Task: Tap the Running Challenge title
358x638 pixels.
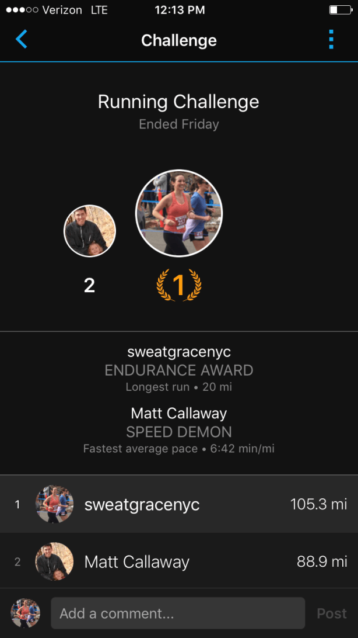Action: click(178, 101)
